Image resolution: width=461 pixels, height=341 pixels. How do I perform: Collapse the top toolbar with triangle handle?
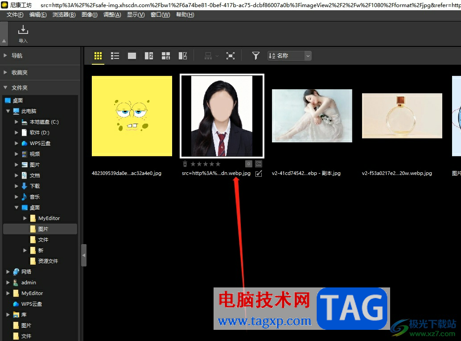[4, 41]
